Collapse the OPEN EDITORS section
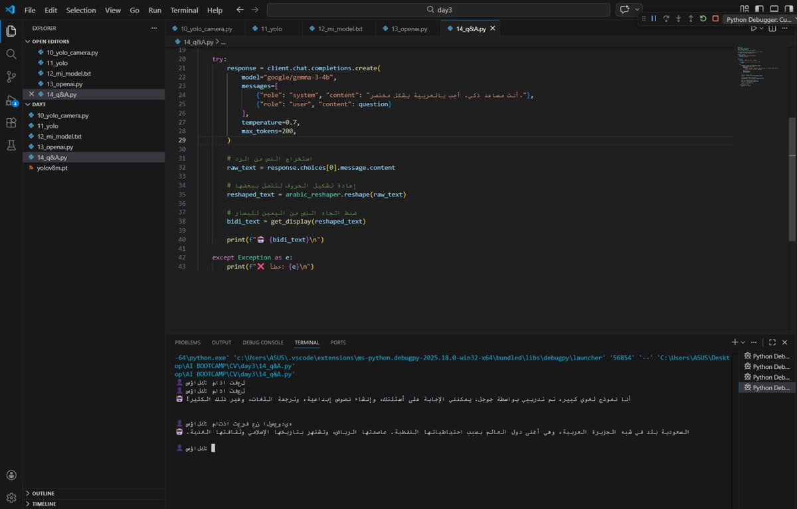797x509 pixels. coord(50,41)
